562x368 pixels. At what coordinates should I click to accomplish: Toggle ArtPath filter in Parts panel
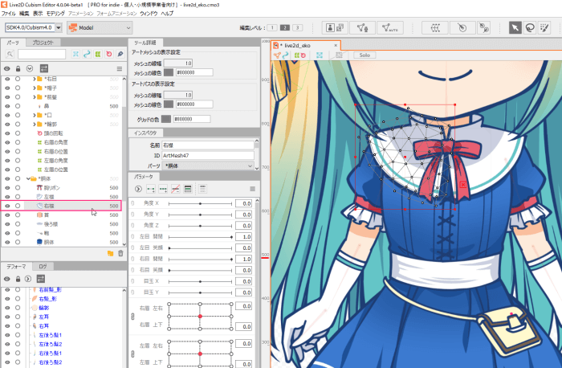click(87, 54)
